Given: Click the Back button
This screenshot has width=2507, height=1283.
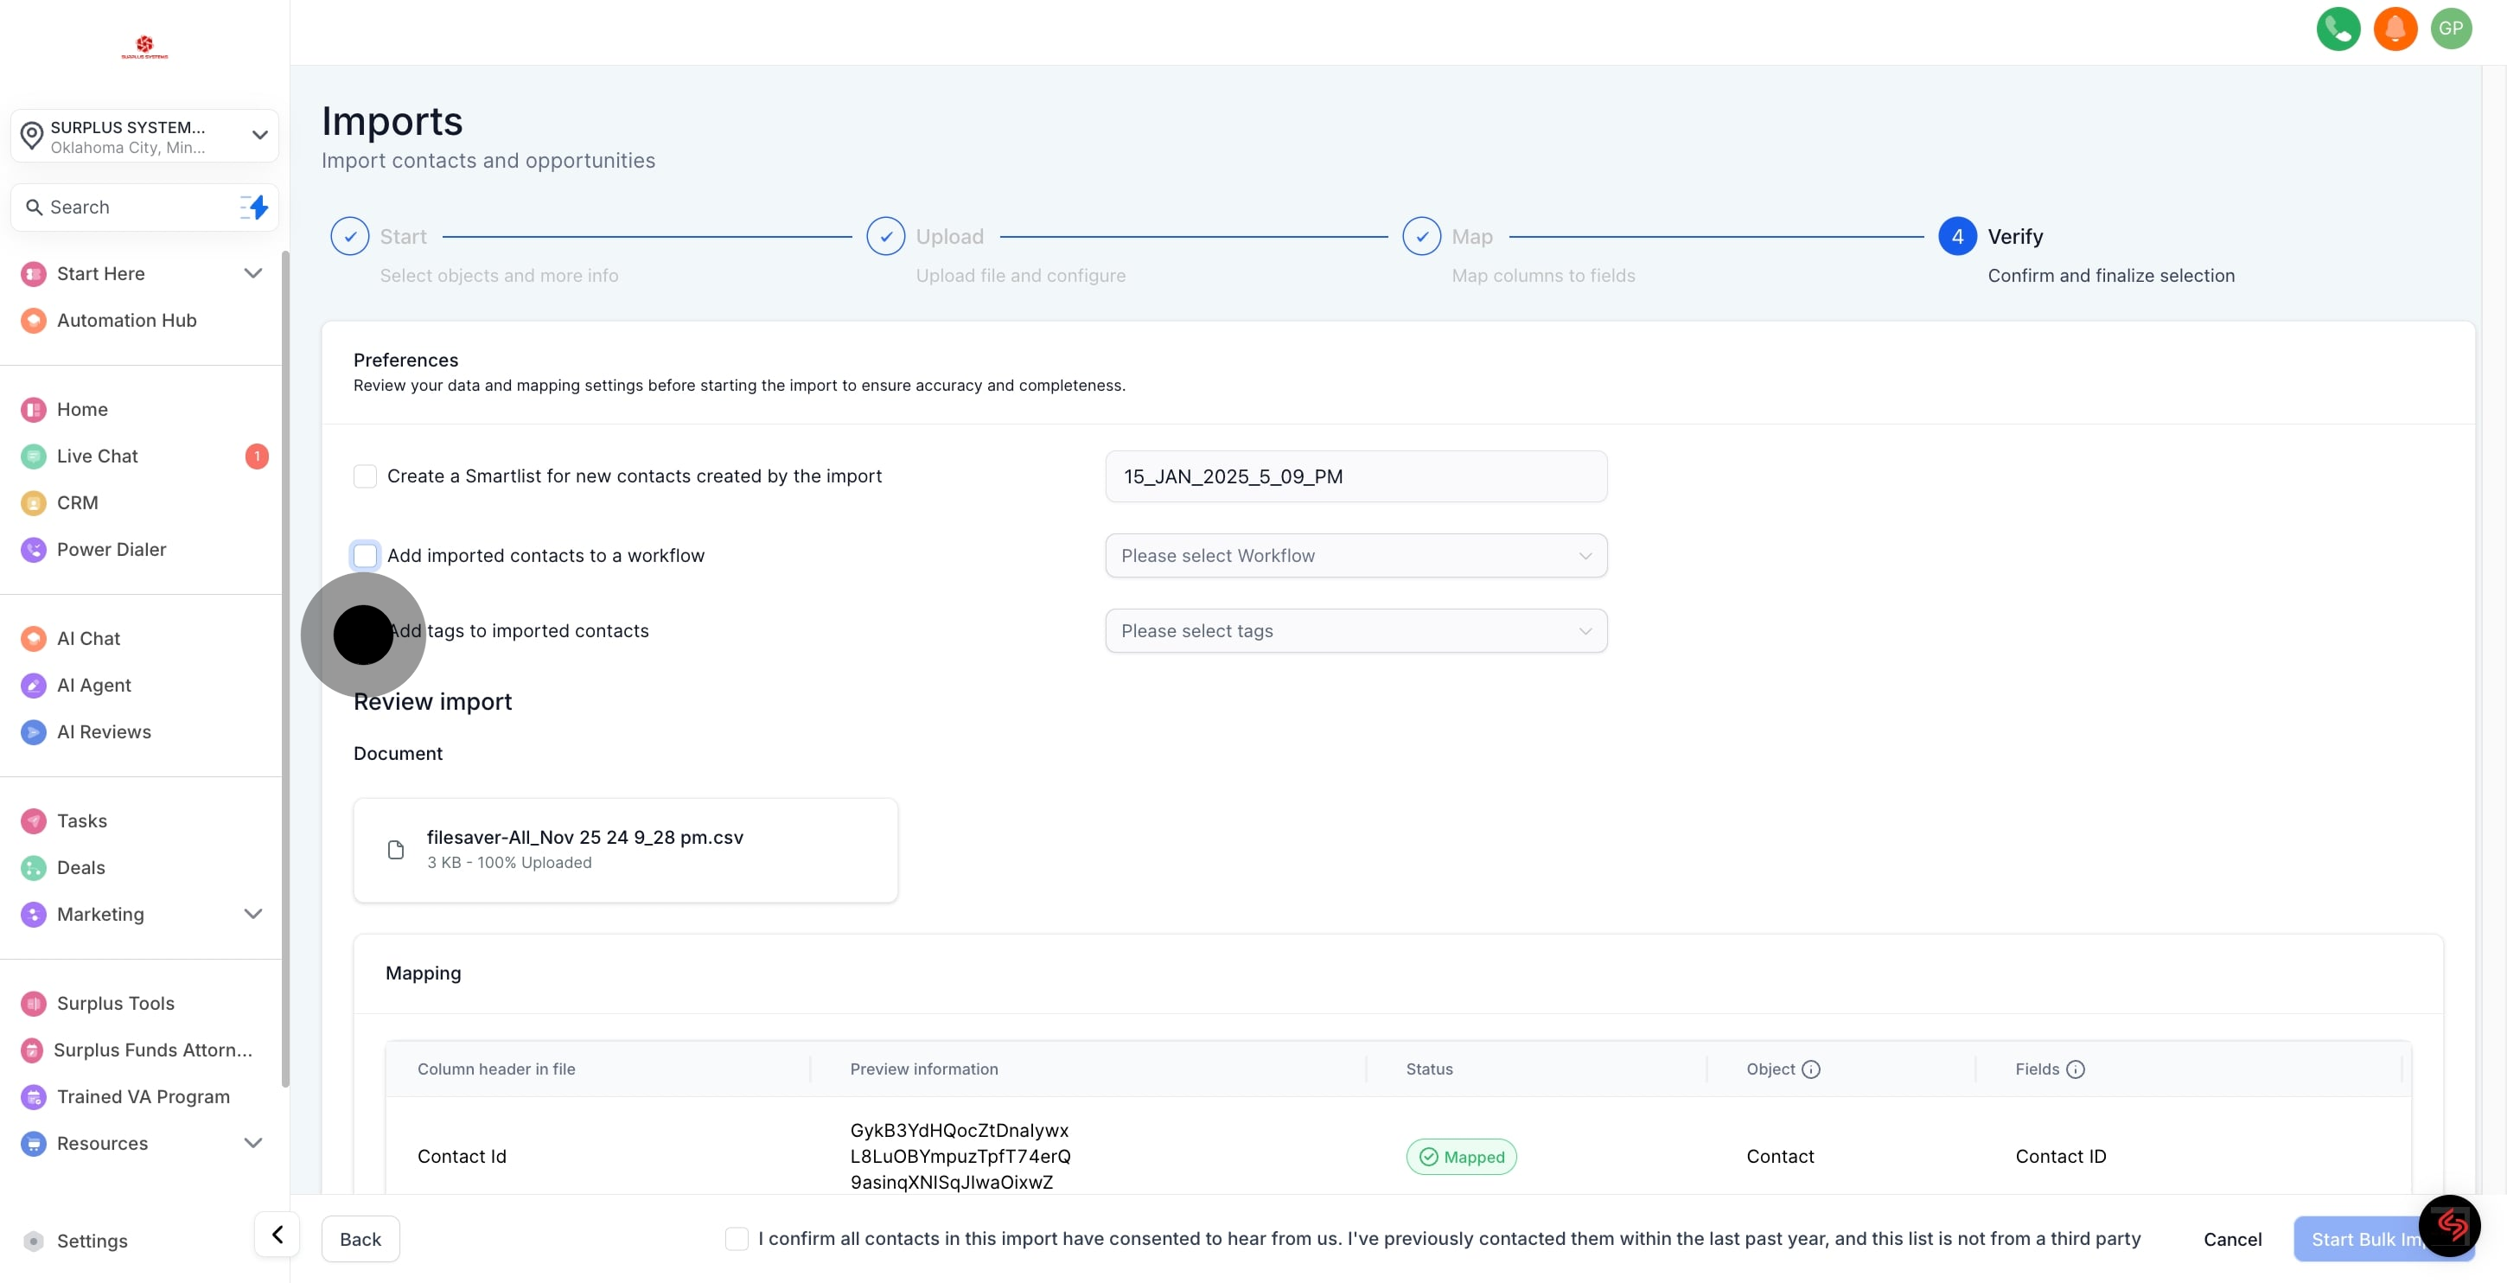Looking at the screenshot, I should [360, 1239].
